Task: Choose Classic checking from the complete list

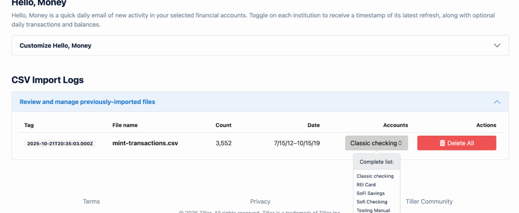Action: [375, 176]
